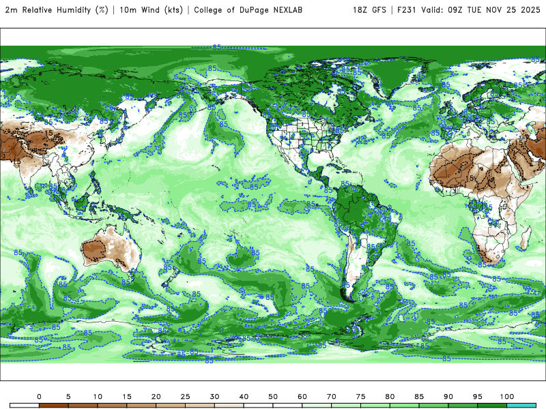The height and width of the screenshot is (409, 546).
Task: Select the legend swatch between 20 and 25
Action: (x=171, y=406)
